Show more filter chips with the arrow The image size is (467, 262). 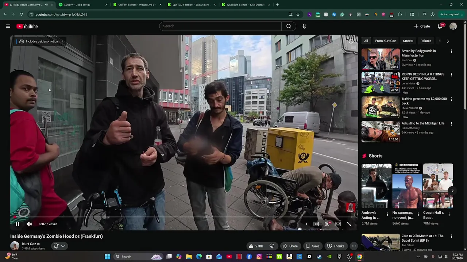click(448, 41)
